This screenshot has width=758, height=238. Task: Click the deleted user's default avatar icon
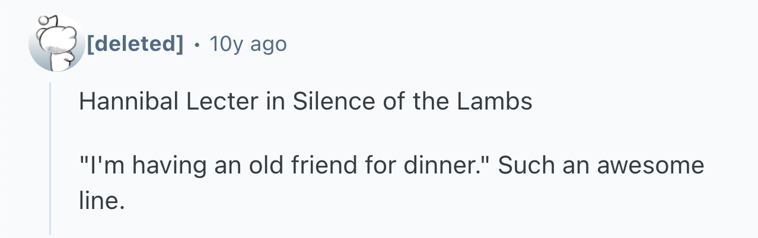click(x=56, y=43)
